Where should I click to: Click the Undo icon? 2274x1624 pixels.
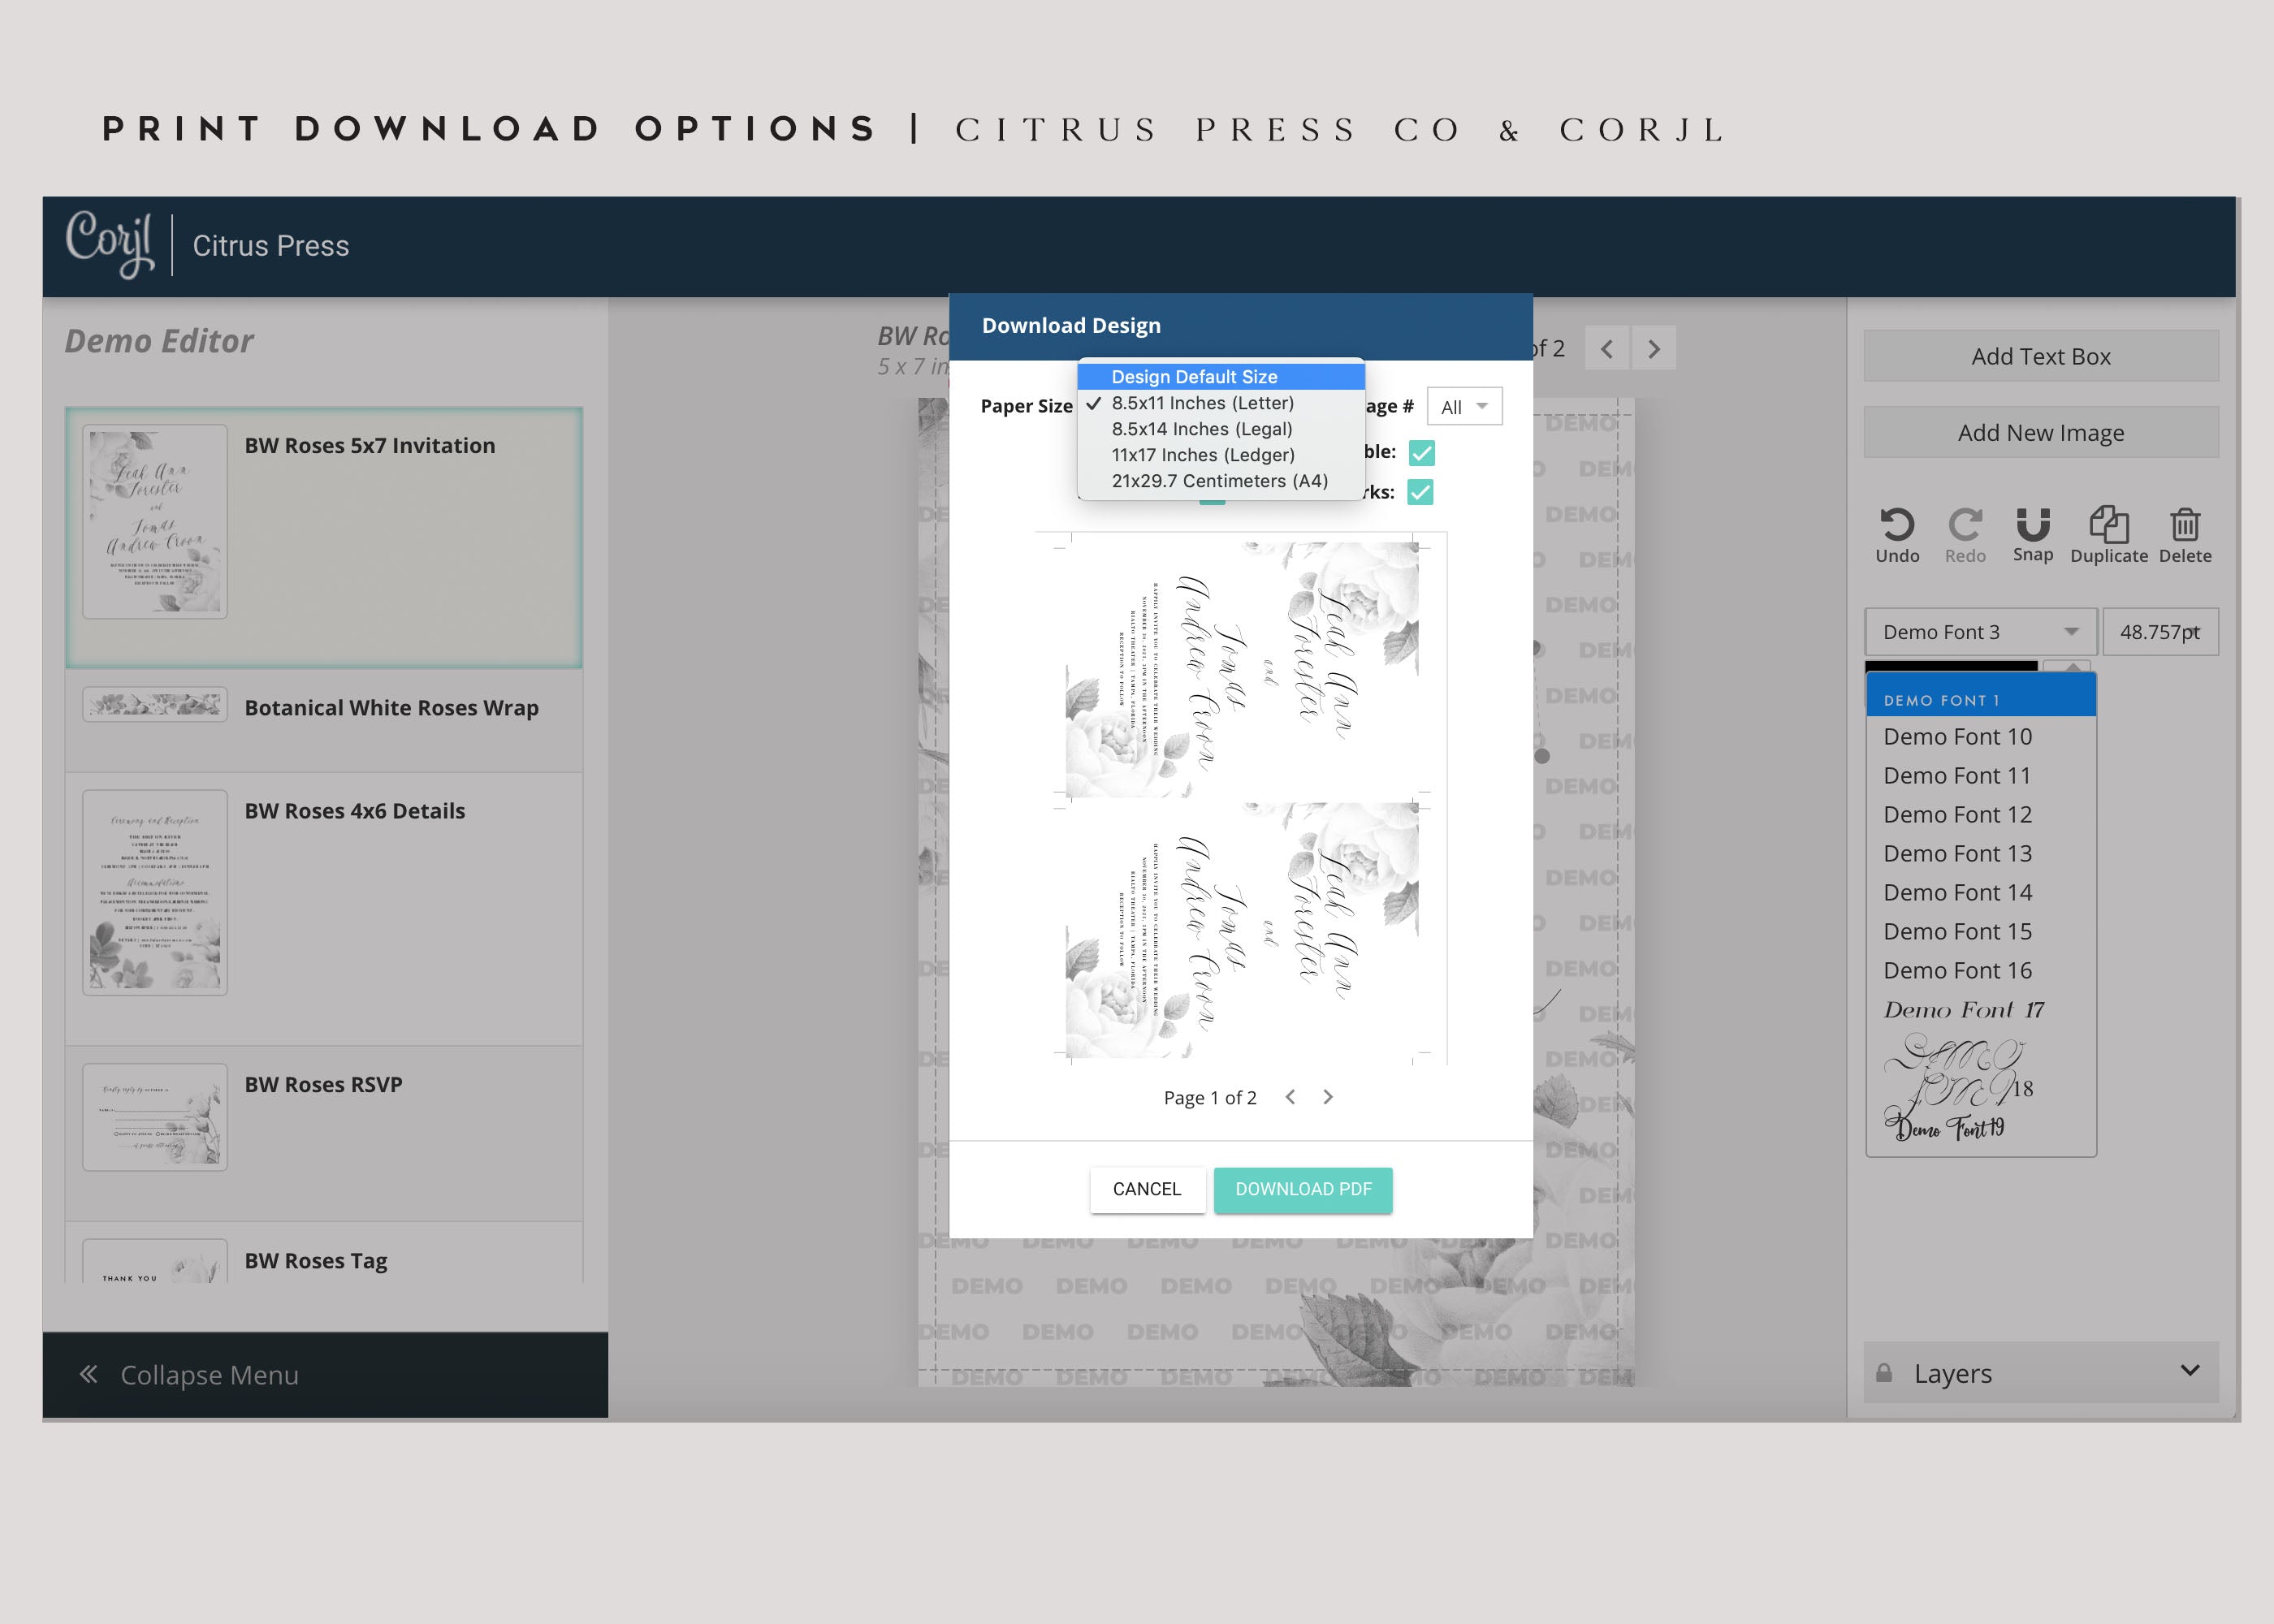pyautogui.click(x=1896, y=525)
